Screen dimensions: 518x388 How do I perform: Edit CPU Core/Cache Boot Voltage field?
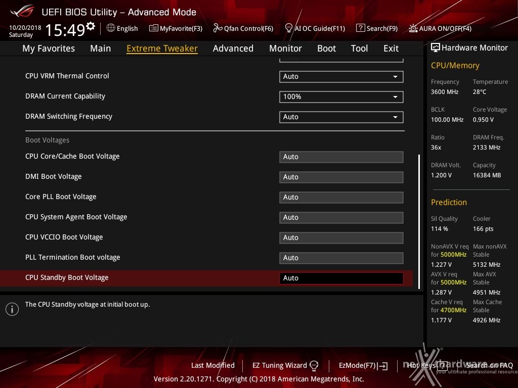click(341, 157)
